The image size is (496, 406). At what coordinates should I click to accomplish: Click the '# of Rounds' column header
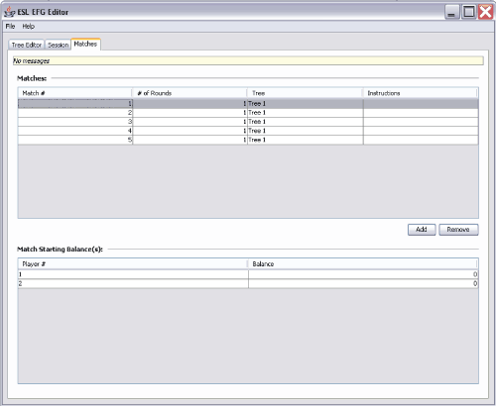tap(189, 93)
